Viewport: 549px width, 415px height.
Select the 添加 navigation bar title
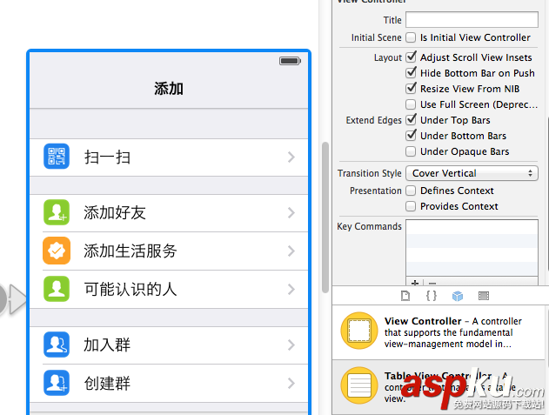pyautogui.click(x=169, y=89)
